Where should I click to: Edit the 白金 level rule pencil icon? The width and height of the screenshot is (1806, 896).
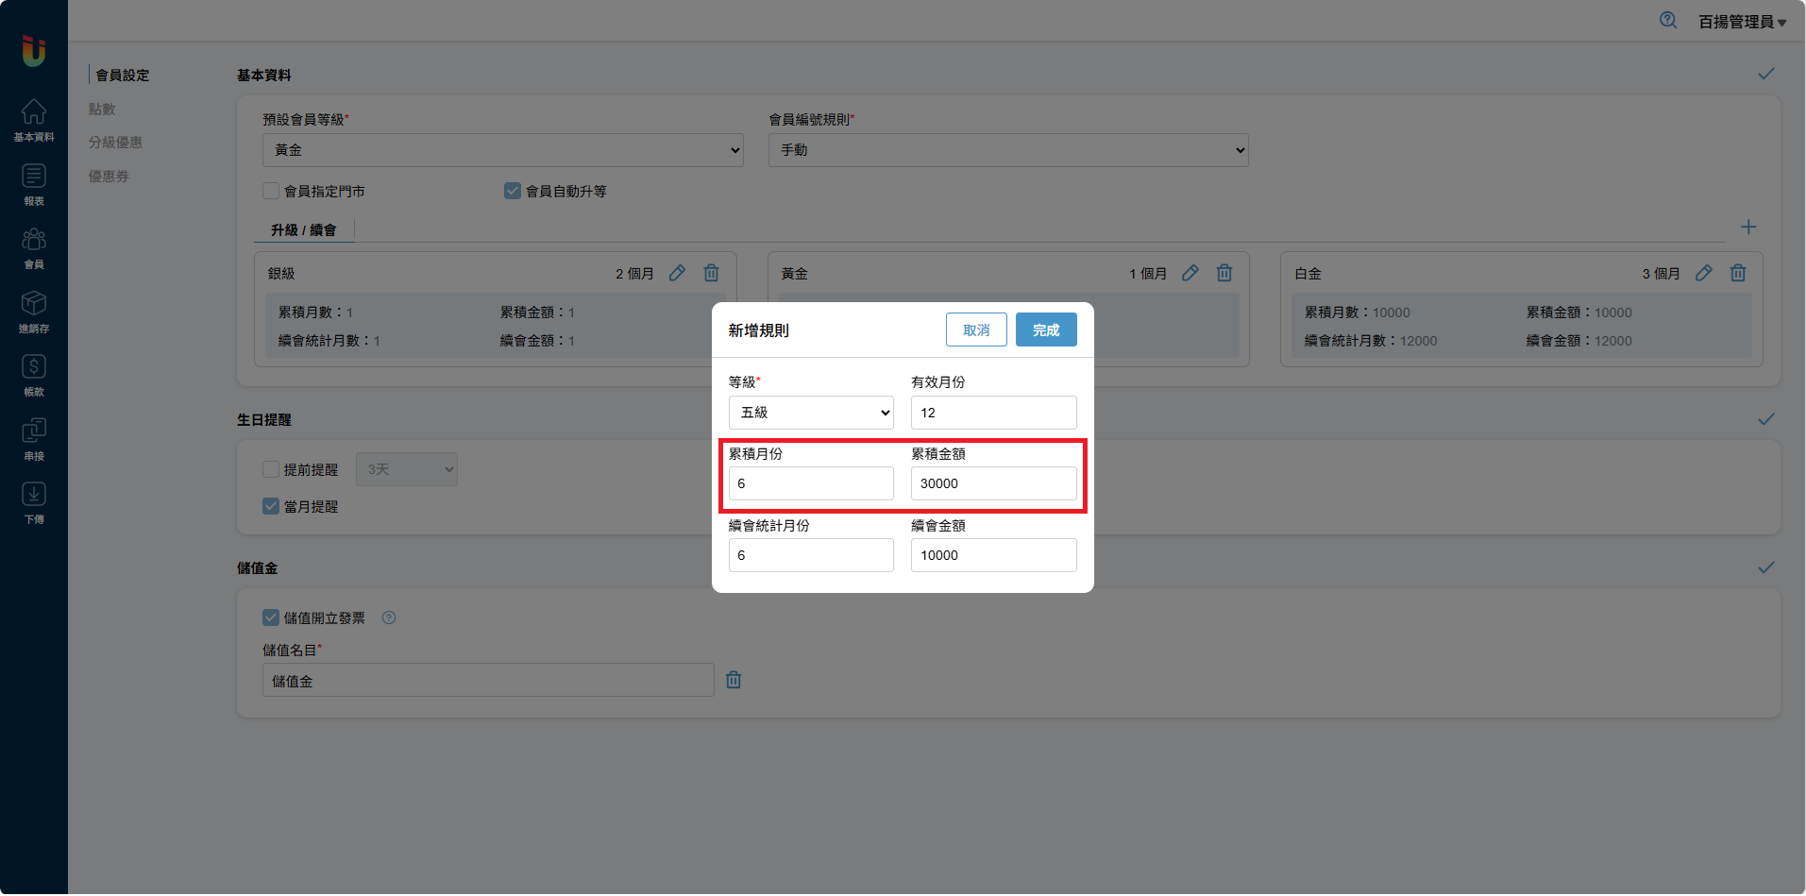click(1703, 273)
